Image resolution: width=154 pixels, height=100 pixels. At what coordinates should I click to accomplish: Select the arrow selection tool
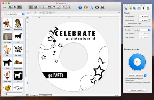[x=31, y=7]
